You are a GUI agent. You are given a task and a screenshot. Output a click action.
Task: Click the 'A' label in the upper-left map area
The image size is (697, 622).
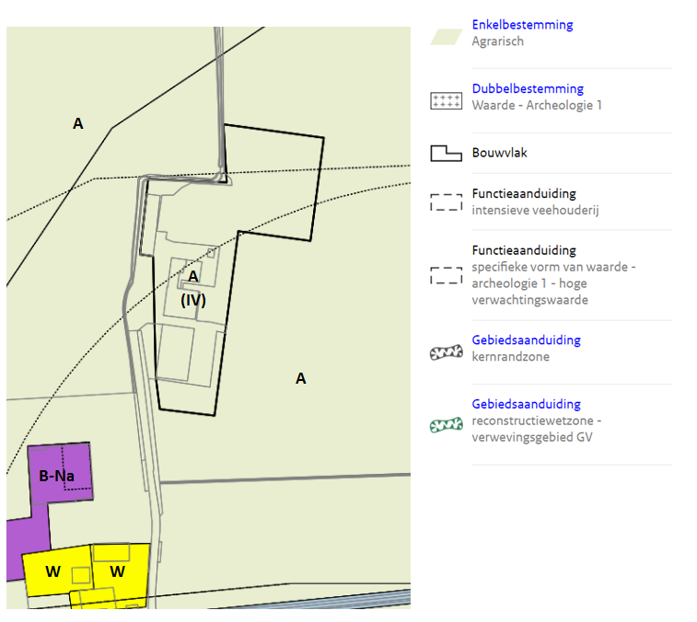click(x=77, y=123)
